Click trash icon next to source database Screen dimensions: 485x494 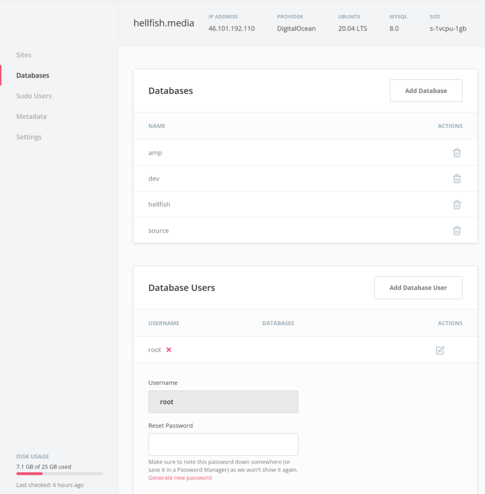pos(457,231)
